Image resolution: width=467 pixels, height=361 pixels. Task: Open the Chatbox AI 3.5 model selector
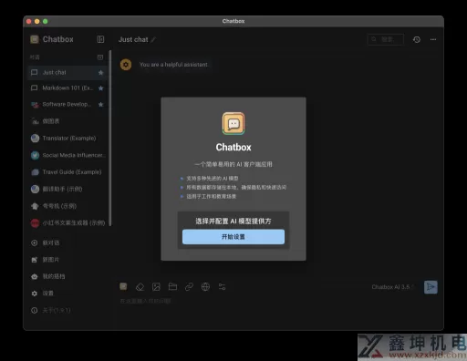click(392, 287)
